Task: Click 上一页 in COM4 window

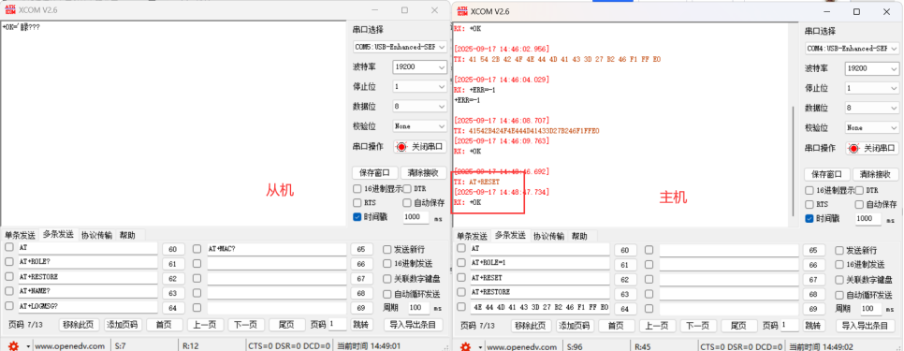Action: point(657,327)
